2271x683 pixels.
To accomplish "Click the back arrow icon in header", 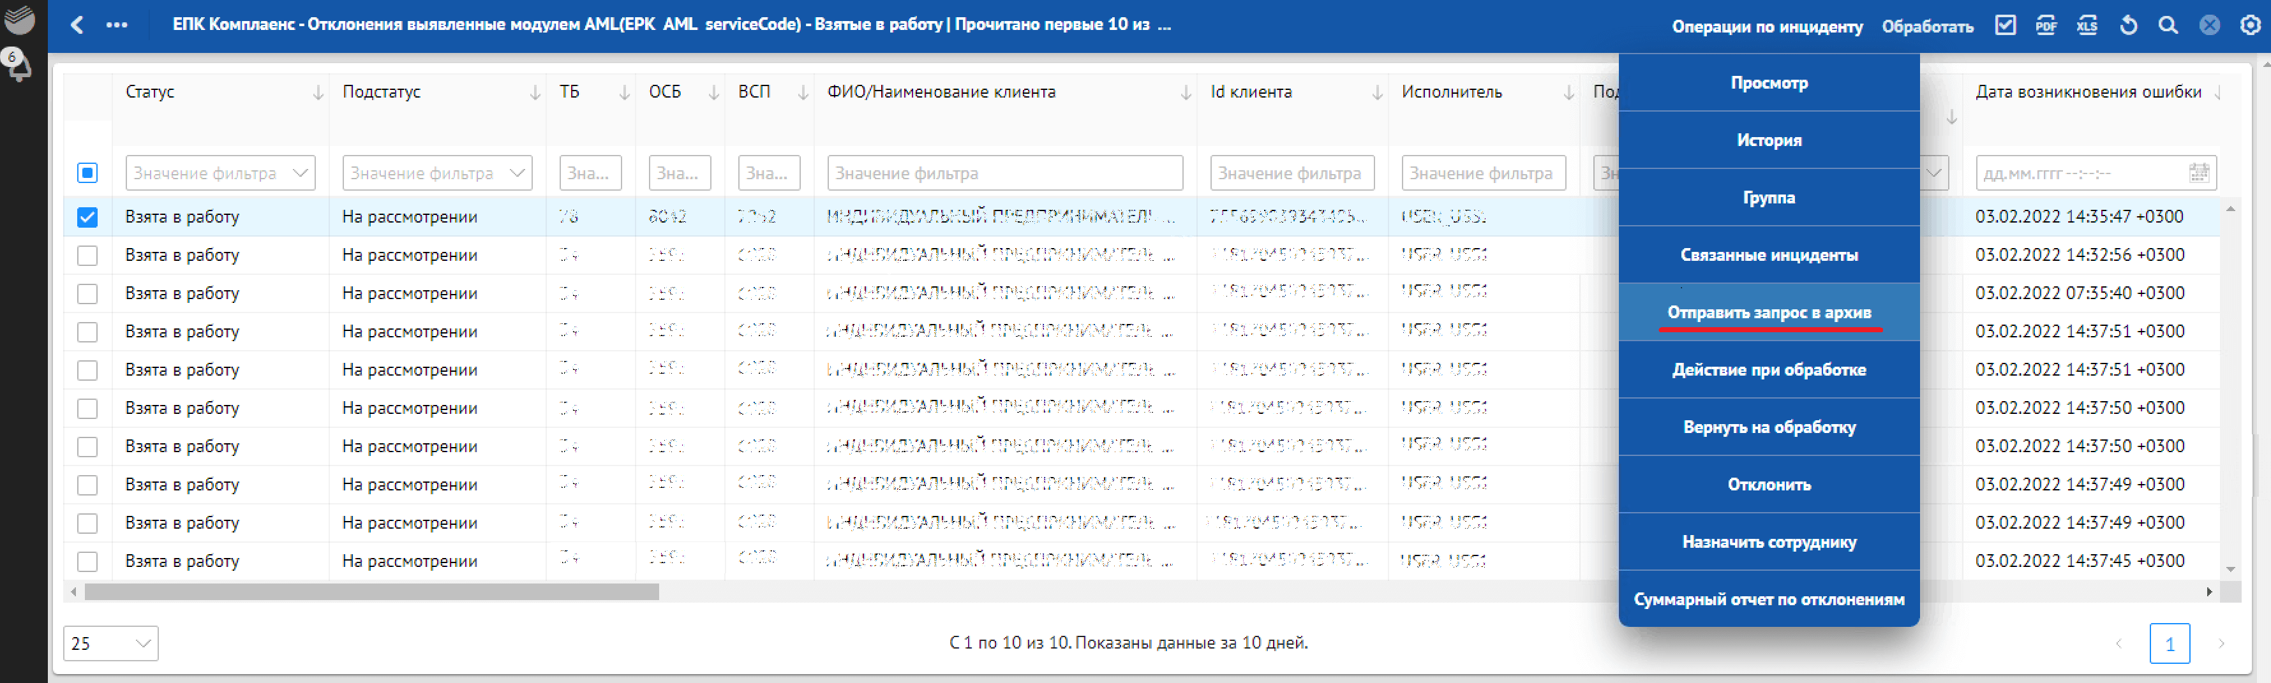I will (x=77, y=25).
